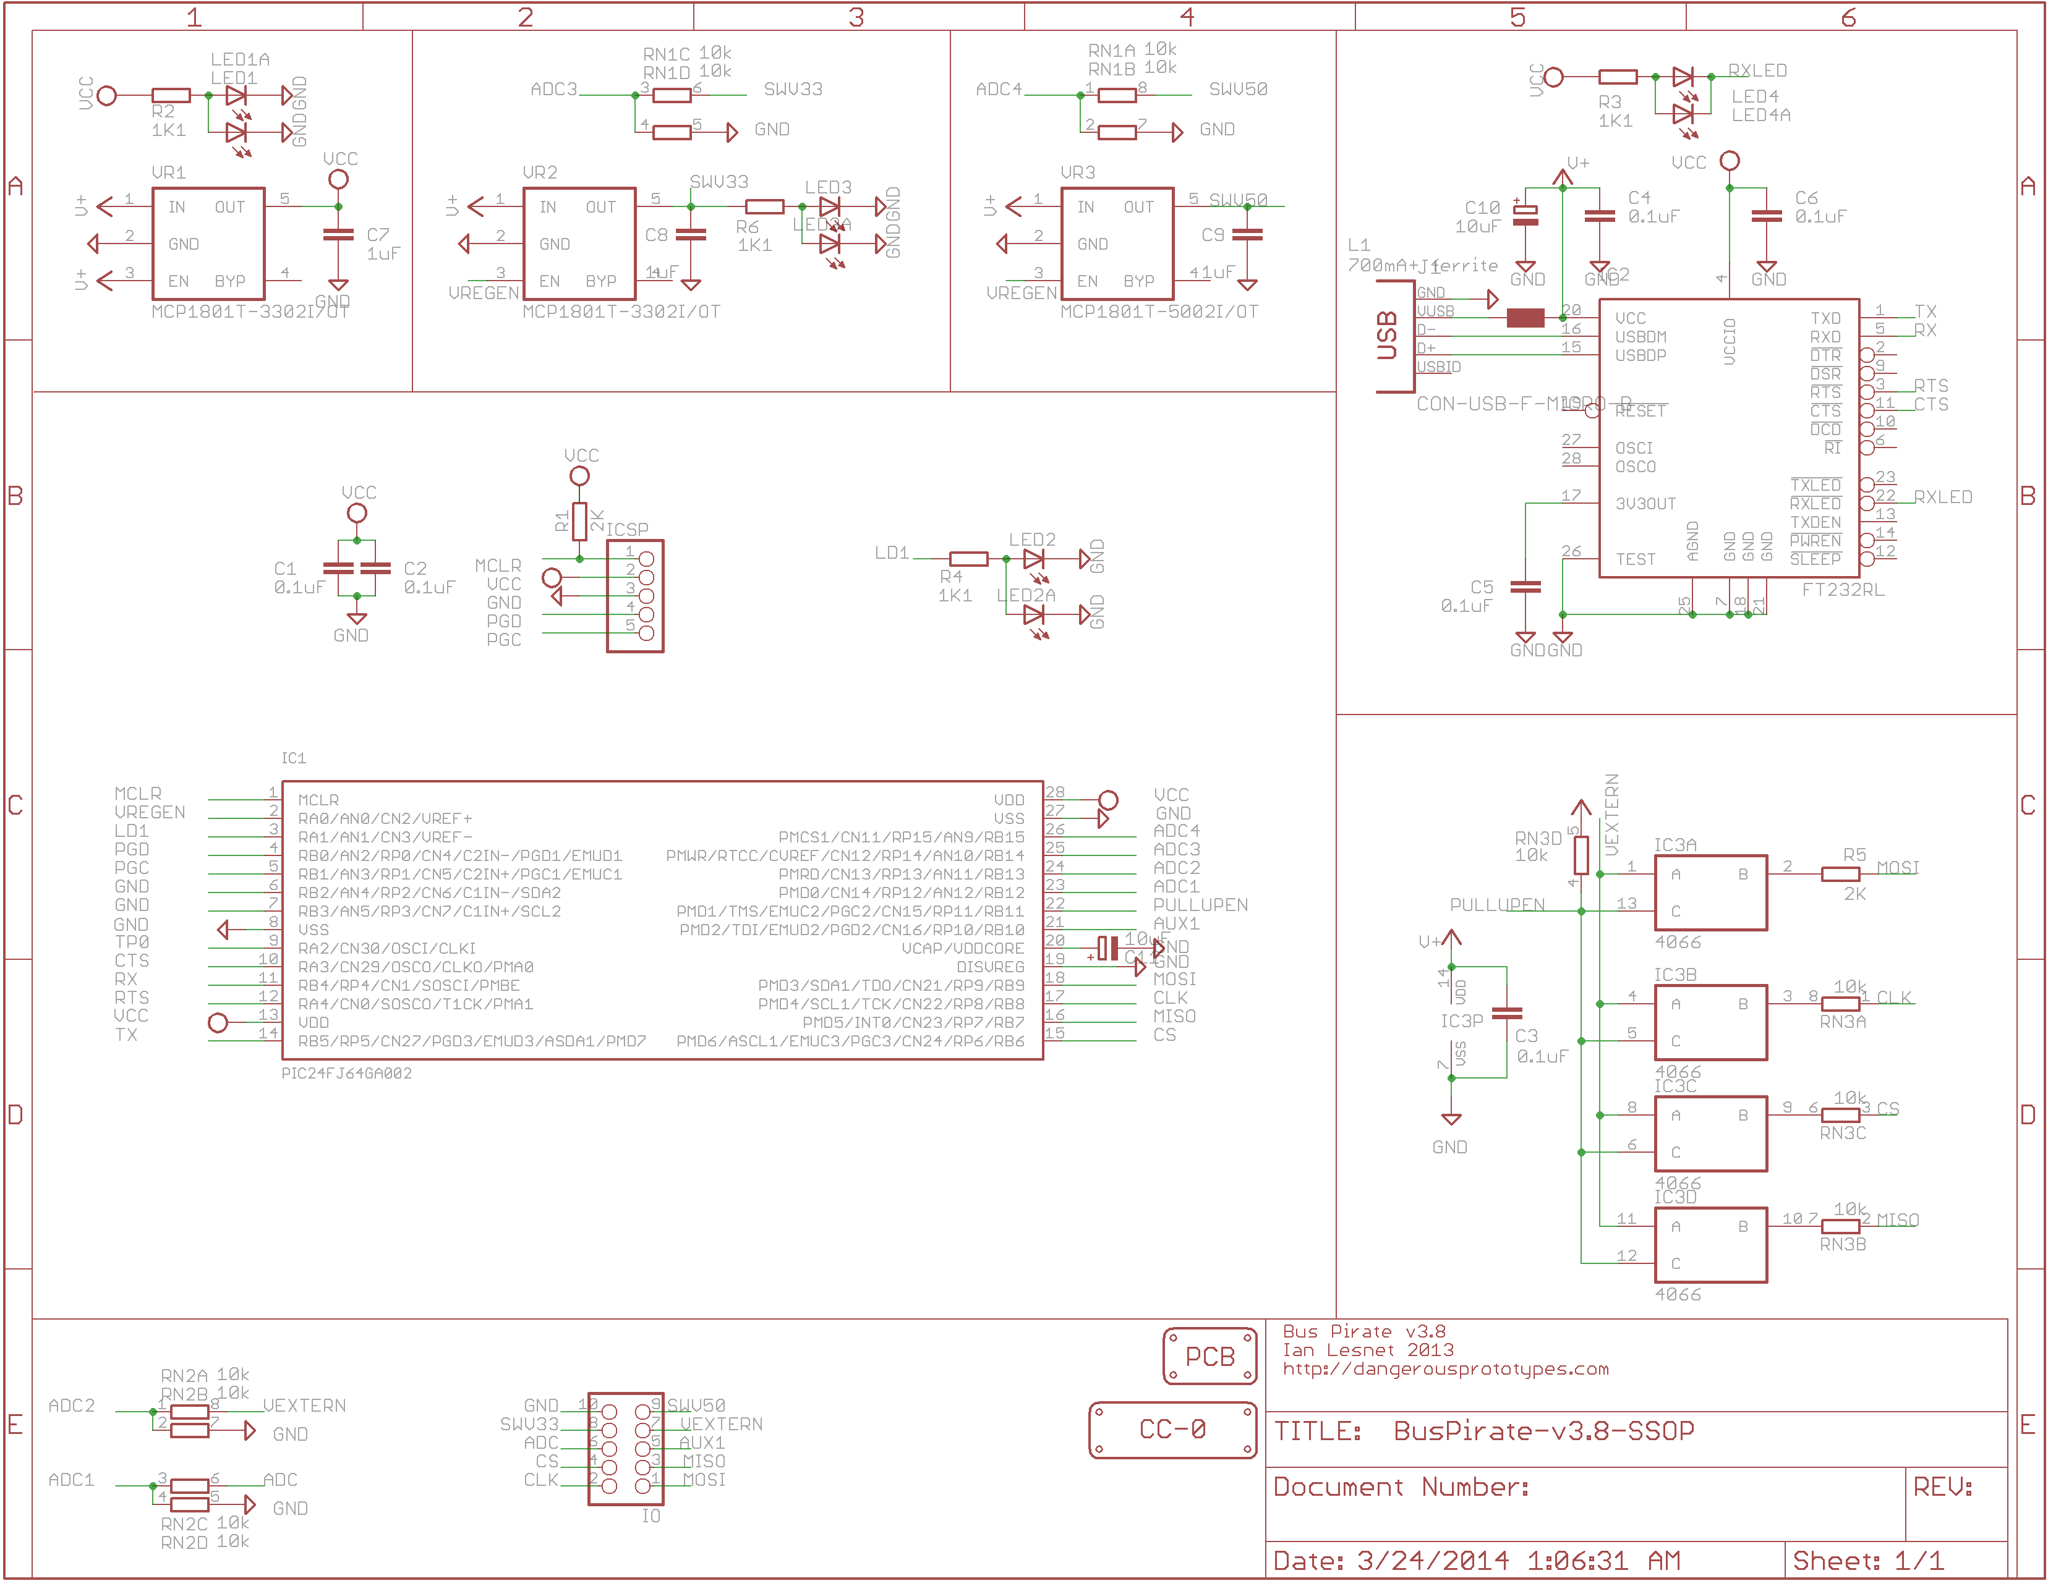Select the C3 0.1uF capacitor symbol

[x=1507, y=1013]
